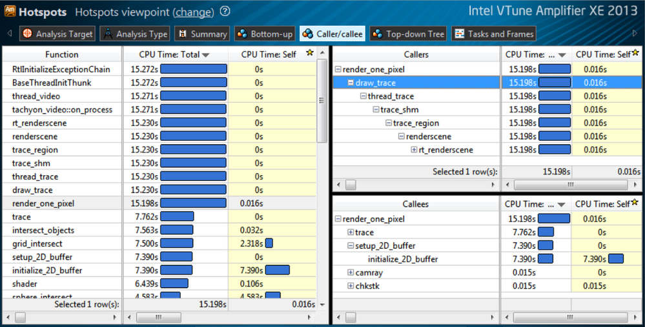Sort by CPU Time: Total dropdown arrow
645x327 pixels.
click(x=206, y=55)
